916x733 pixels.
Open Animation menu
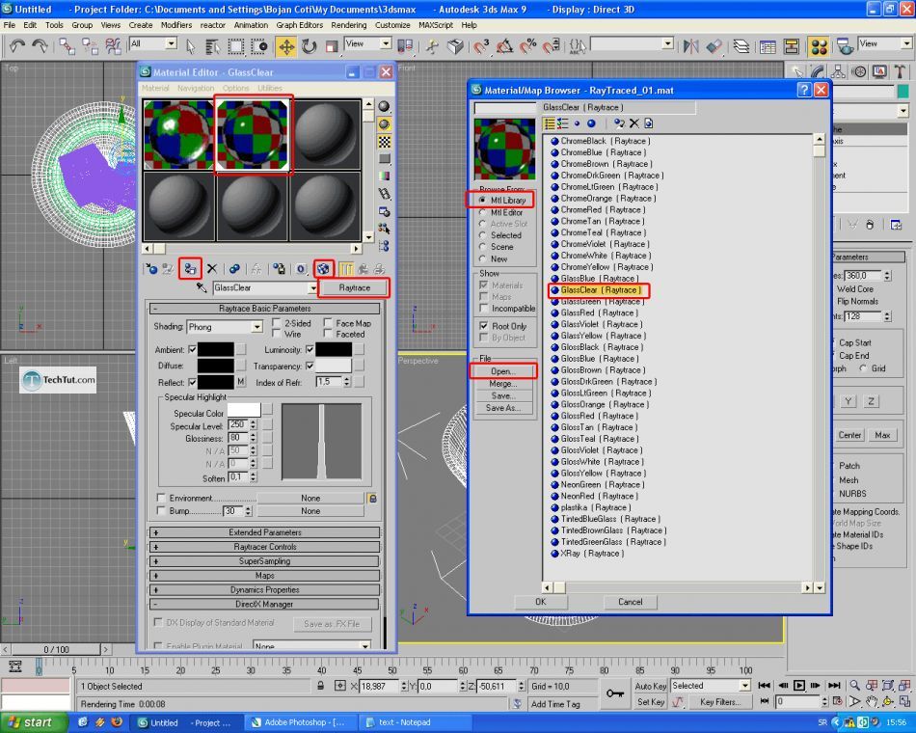click(251, 25)
